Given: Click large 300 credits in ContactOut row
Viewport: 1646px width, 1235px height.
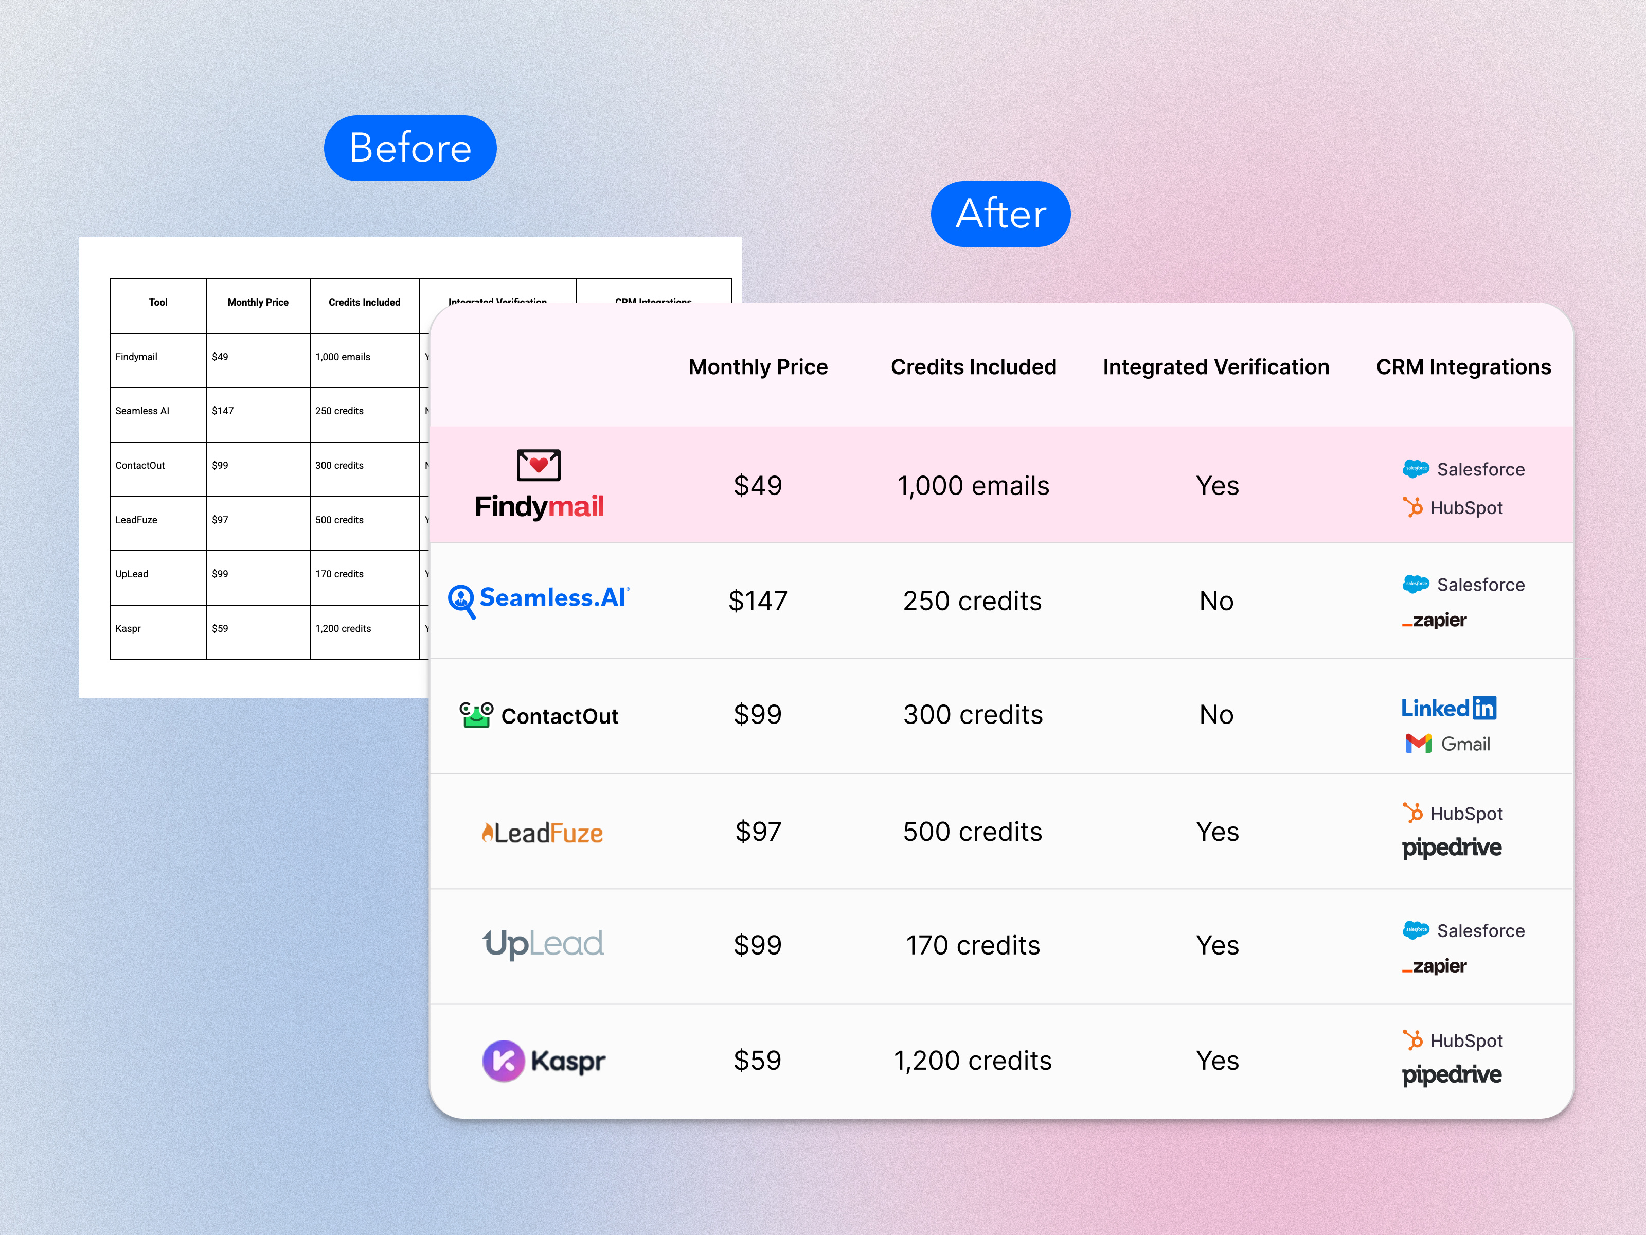Looking at the screenshot, I should [973, 715].
